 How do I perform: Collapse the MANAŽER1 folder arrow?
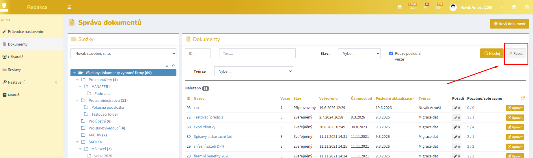[x=80, y=87]
